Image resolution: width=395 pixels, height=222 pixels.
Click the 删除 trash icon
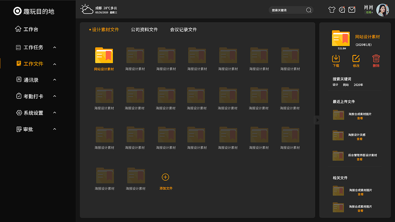click(x=376, y=58)
